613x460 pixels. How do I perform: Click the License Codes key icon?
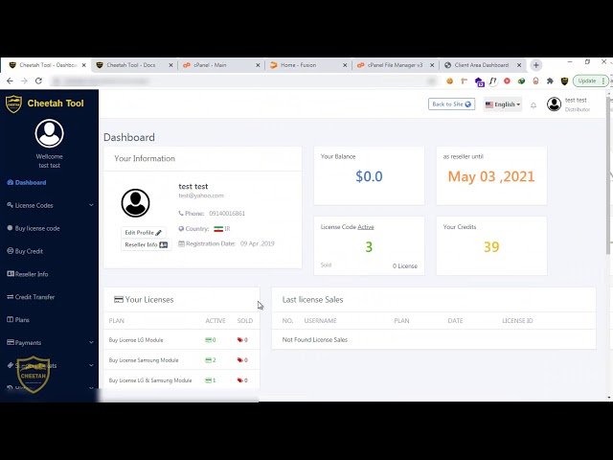click(x=11, y=205)
